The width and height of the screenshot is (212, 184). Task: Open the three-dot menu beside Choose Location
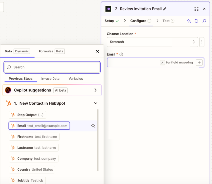(202, 42)
